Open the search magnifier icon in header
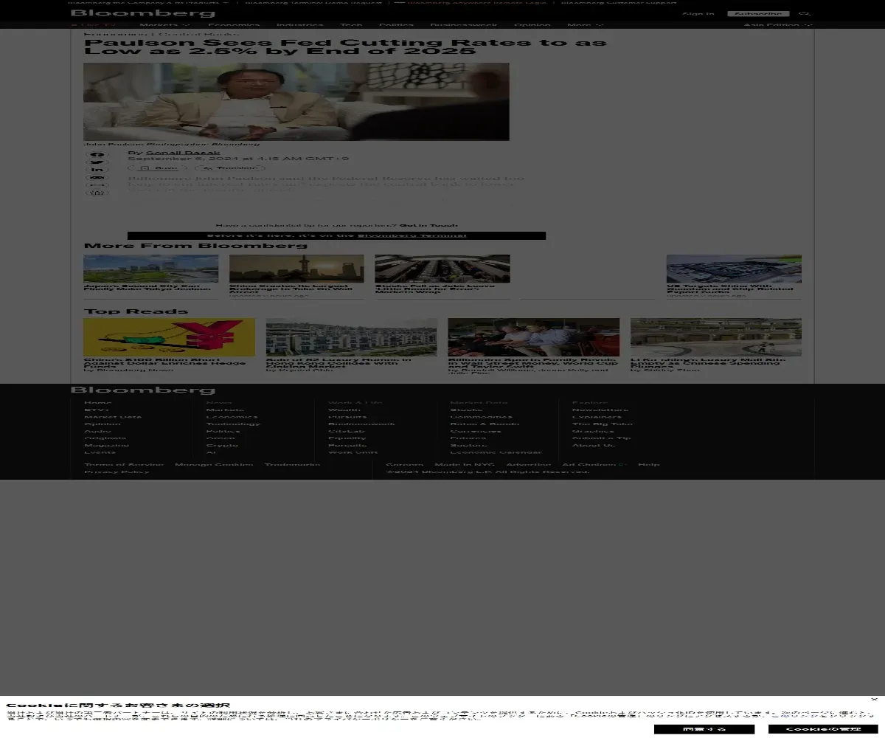Screen dimensions: 885x738 [805, 13]
